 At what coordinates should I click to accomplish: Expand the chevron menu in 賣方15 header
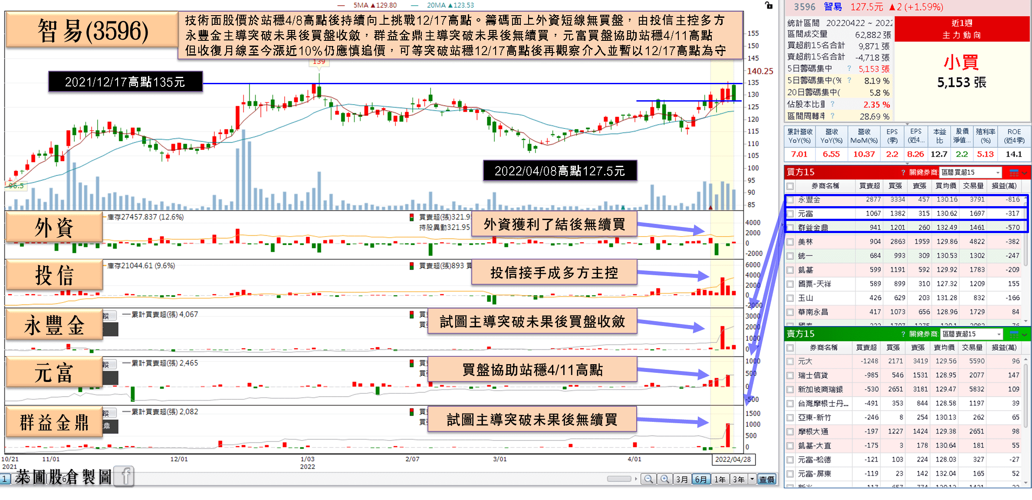pos(1025,335)
